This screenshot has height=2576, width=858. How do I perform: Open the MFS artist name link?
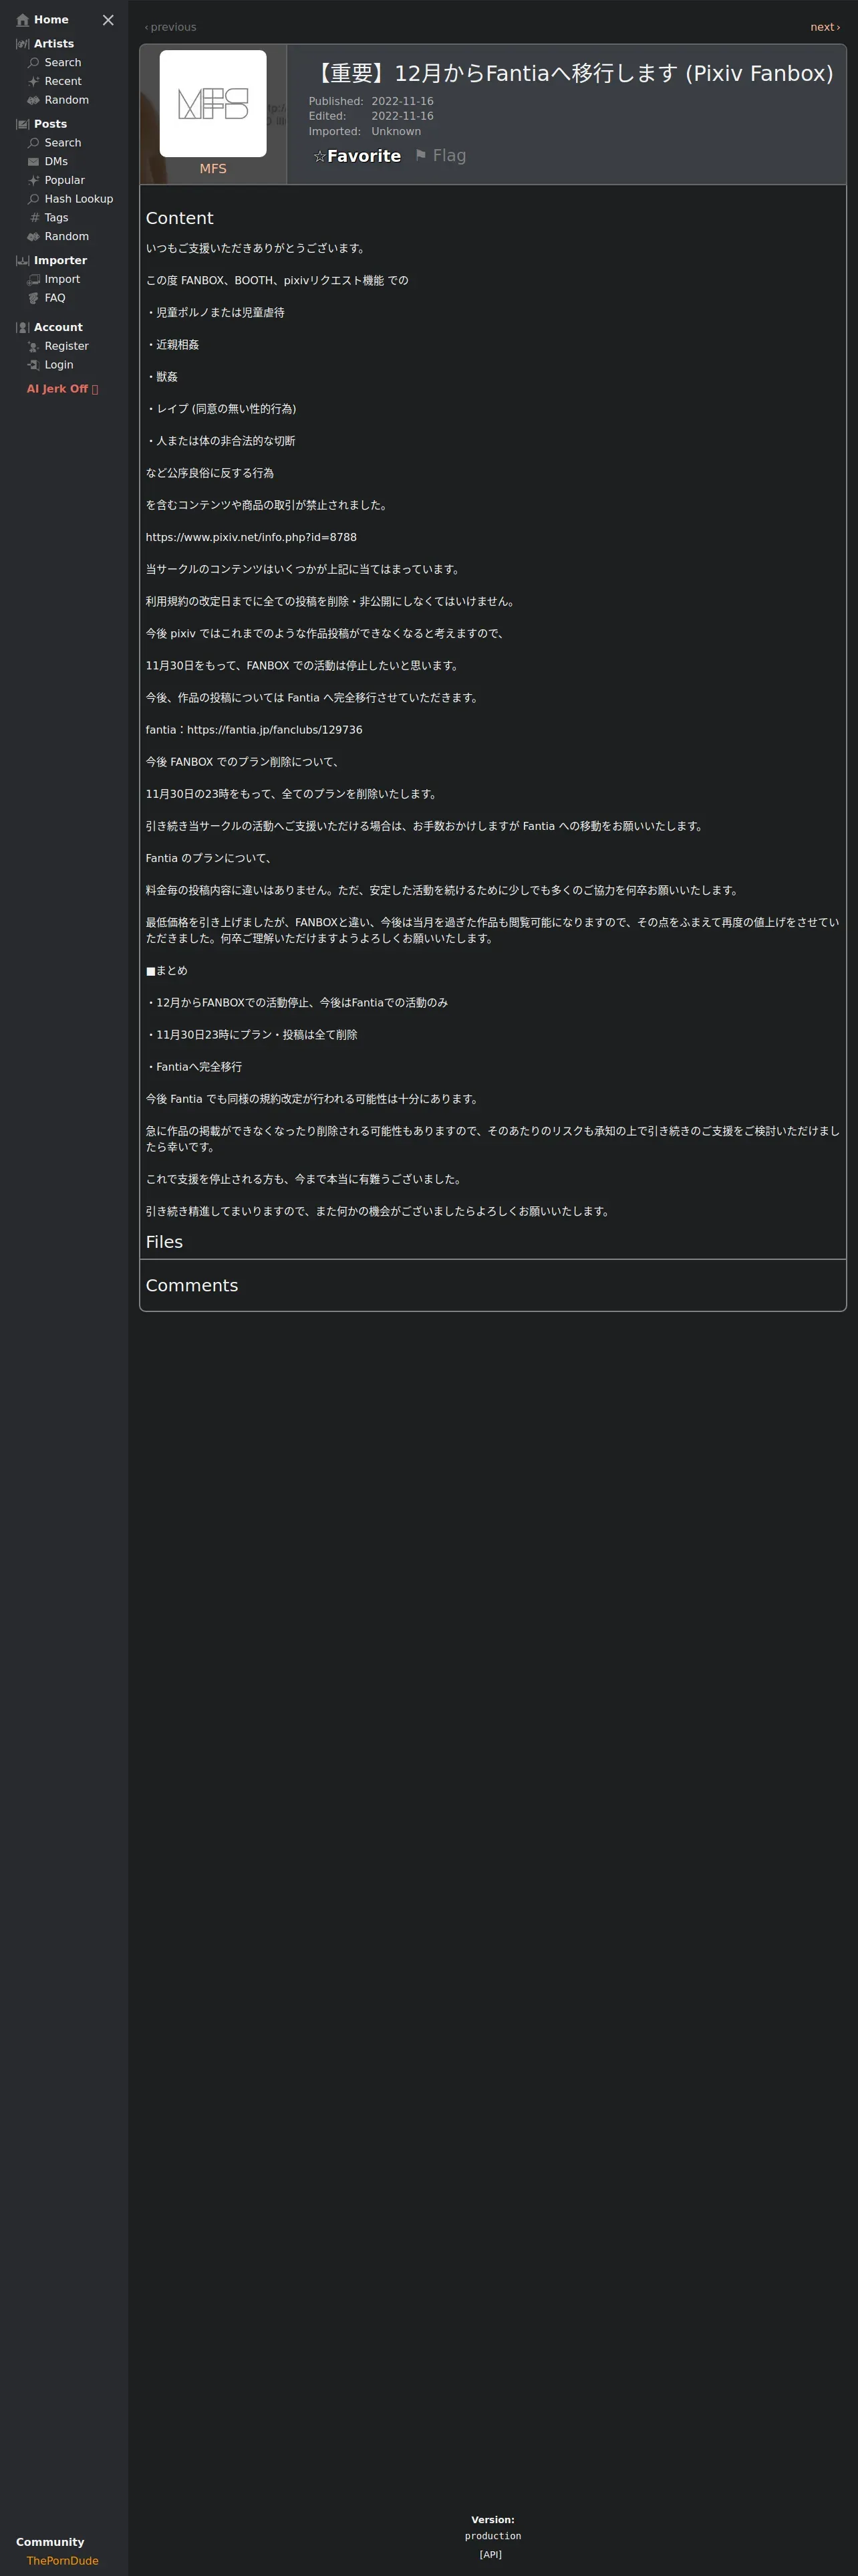pyautogui.click(x=212, y=169)
